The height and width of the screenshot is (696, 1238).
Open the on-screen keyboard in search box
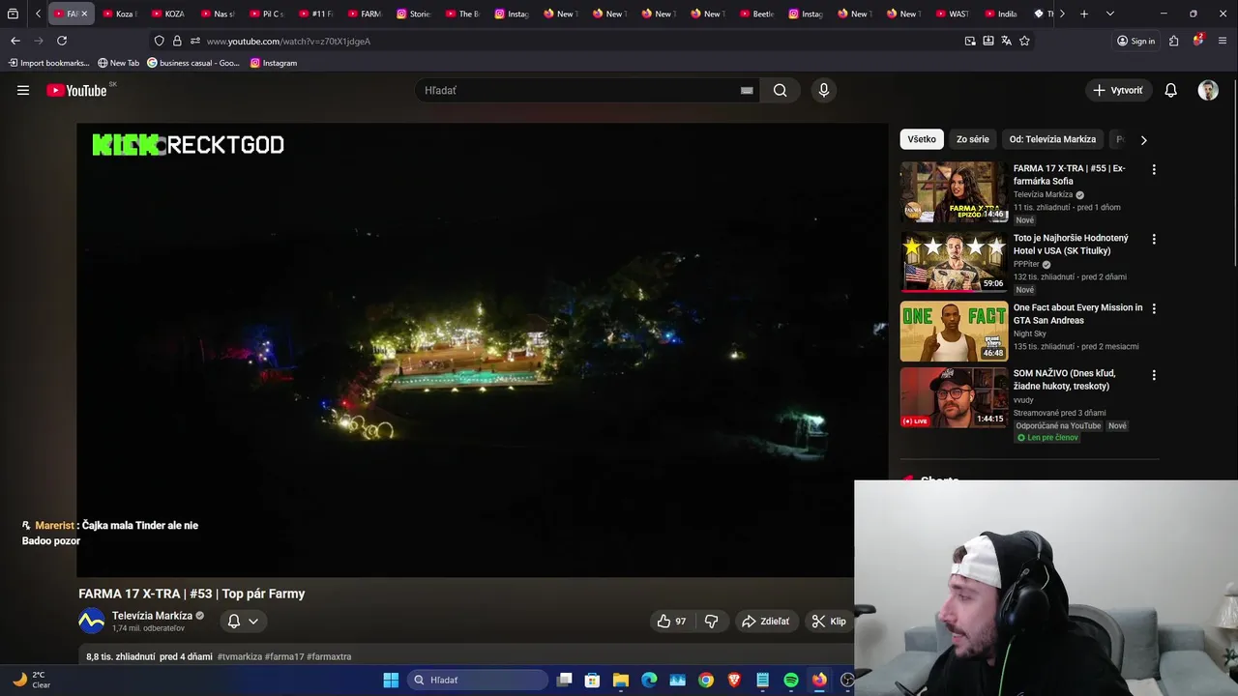(747, 90)
